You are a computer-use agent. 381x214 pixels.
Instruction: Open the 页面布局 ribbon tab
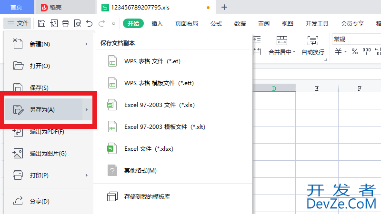(x=186, y=23)
